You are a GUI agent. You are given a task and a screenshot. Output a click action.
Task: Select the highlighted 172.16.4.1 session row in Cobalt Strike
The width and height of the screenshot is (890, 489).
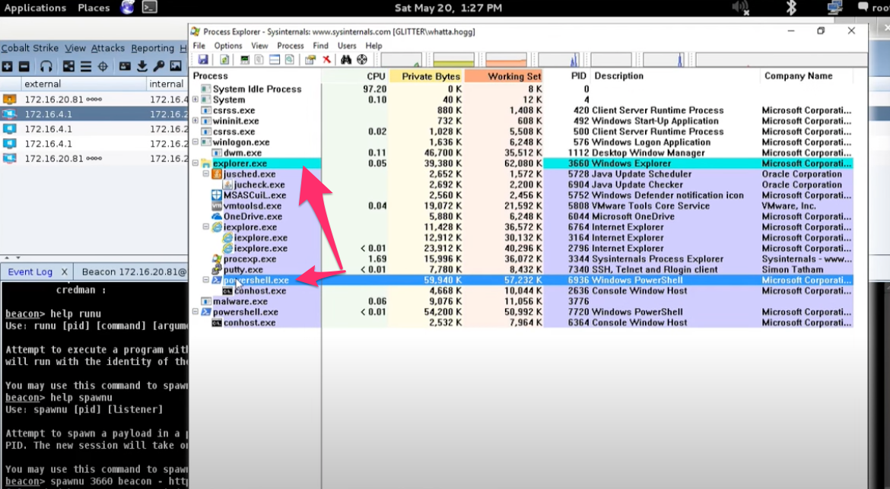(94, 114)
